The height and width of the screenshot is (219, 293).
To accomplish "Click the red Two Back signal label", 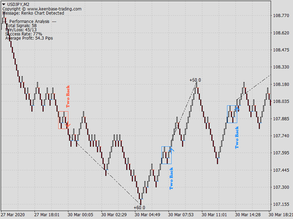I will point(68,96).
